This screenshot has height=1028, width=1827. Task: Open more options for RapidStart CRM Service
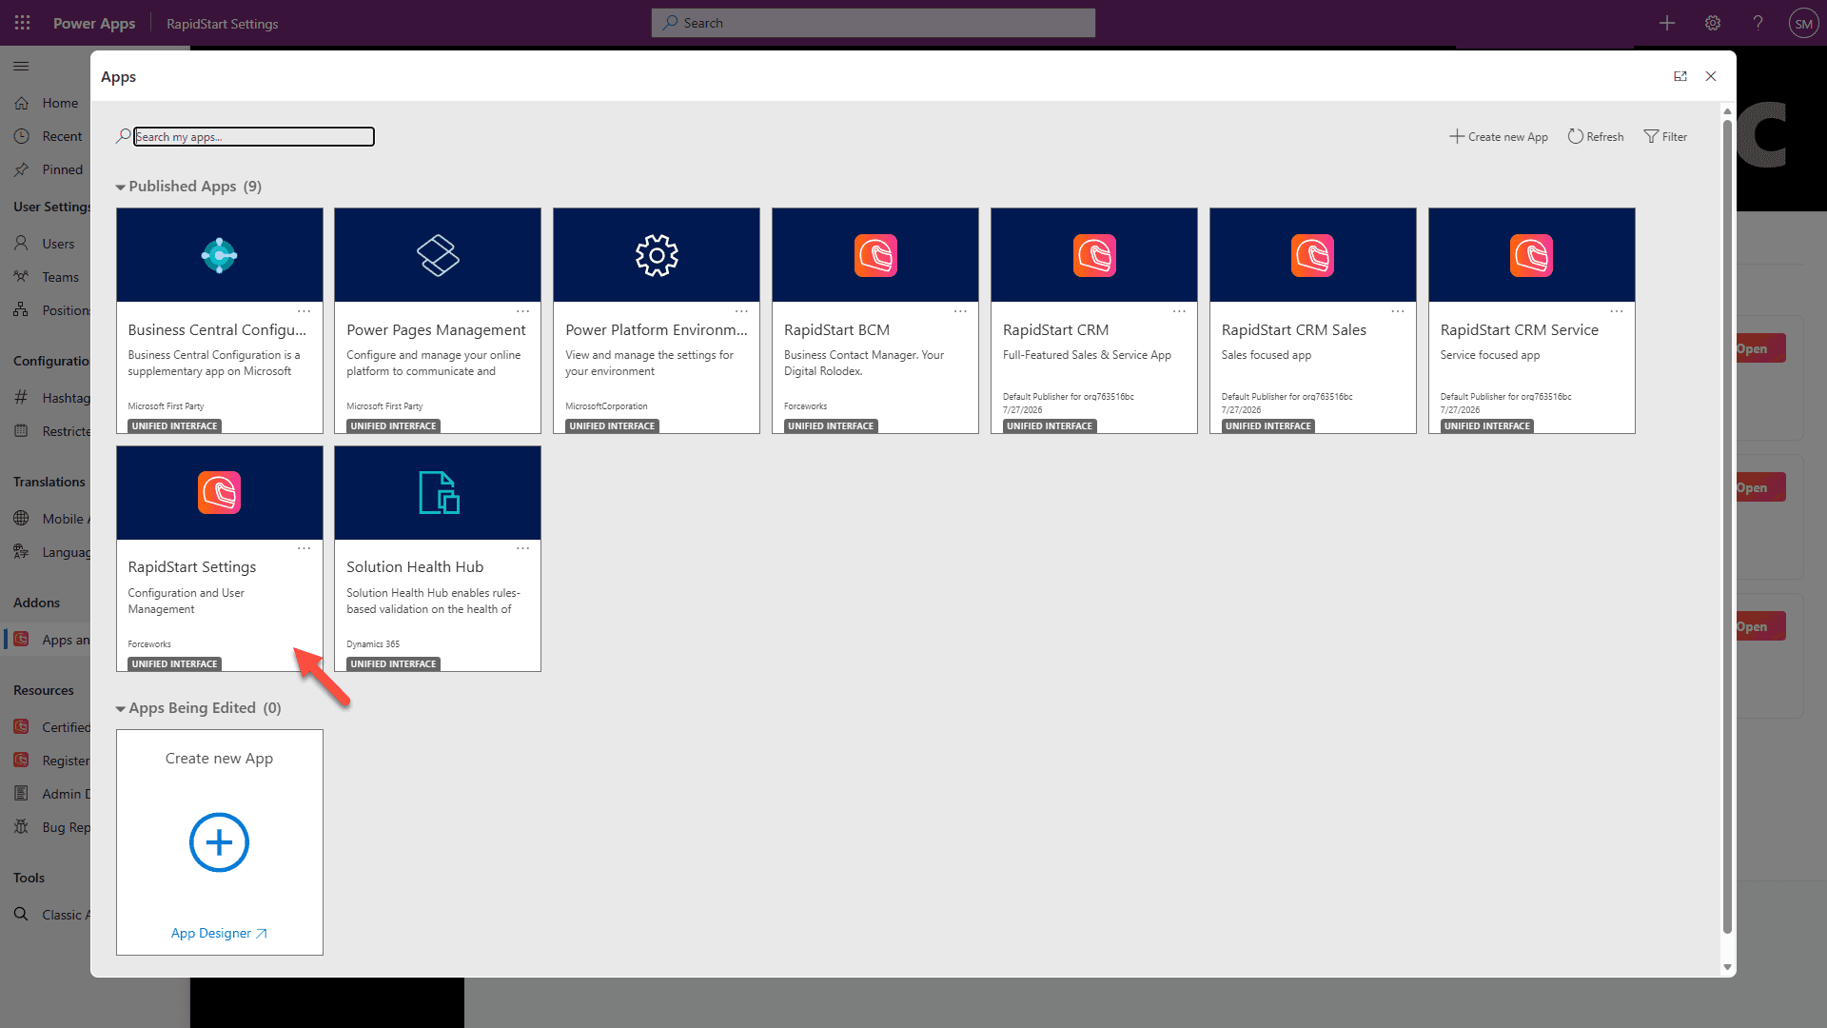pyautogui.click(x=1617, y=311)
